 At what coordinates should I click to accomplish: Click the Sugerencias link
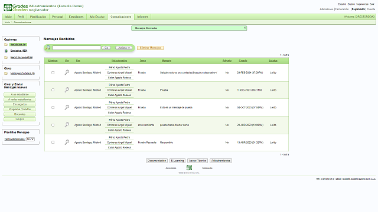[x=362, y=4]
